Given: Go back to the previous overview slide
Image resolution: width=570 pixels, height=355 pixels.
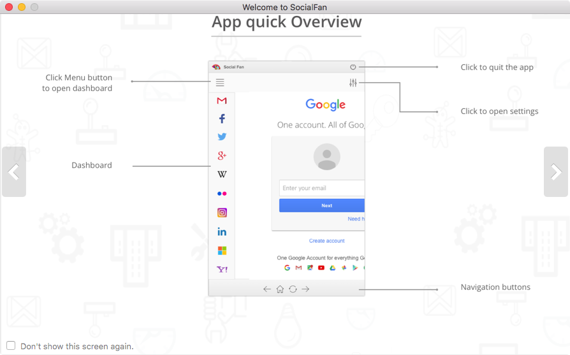Looking at the screenshot, I should pos(14,171).
